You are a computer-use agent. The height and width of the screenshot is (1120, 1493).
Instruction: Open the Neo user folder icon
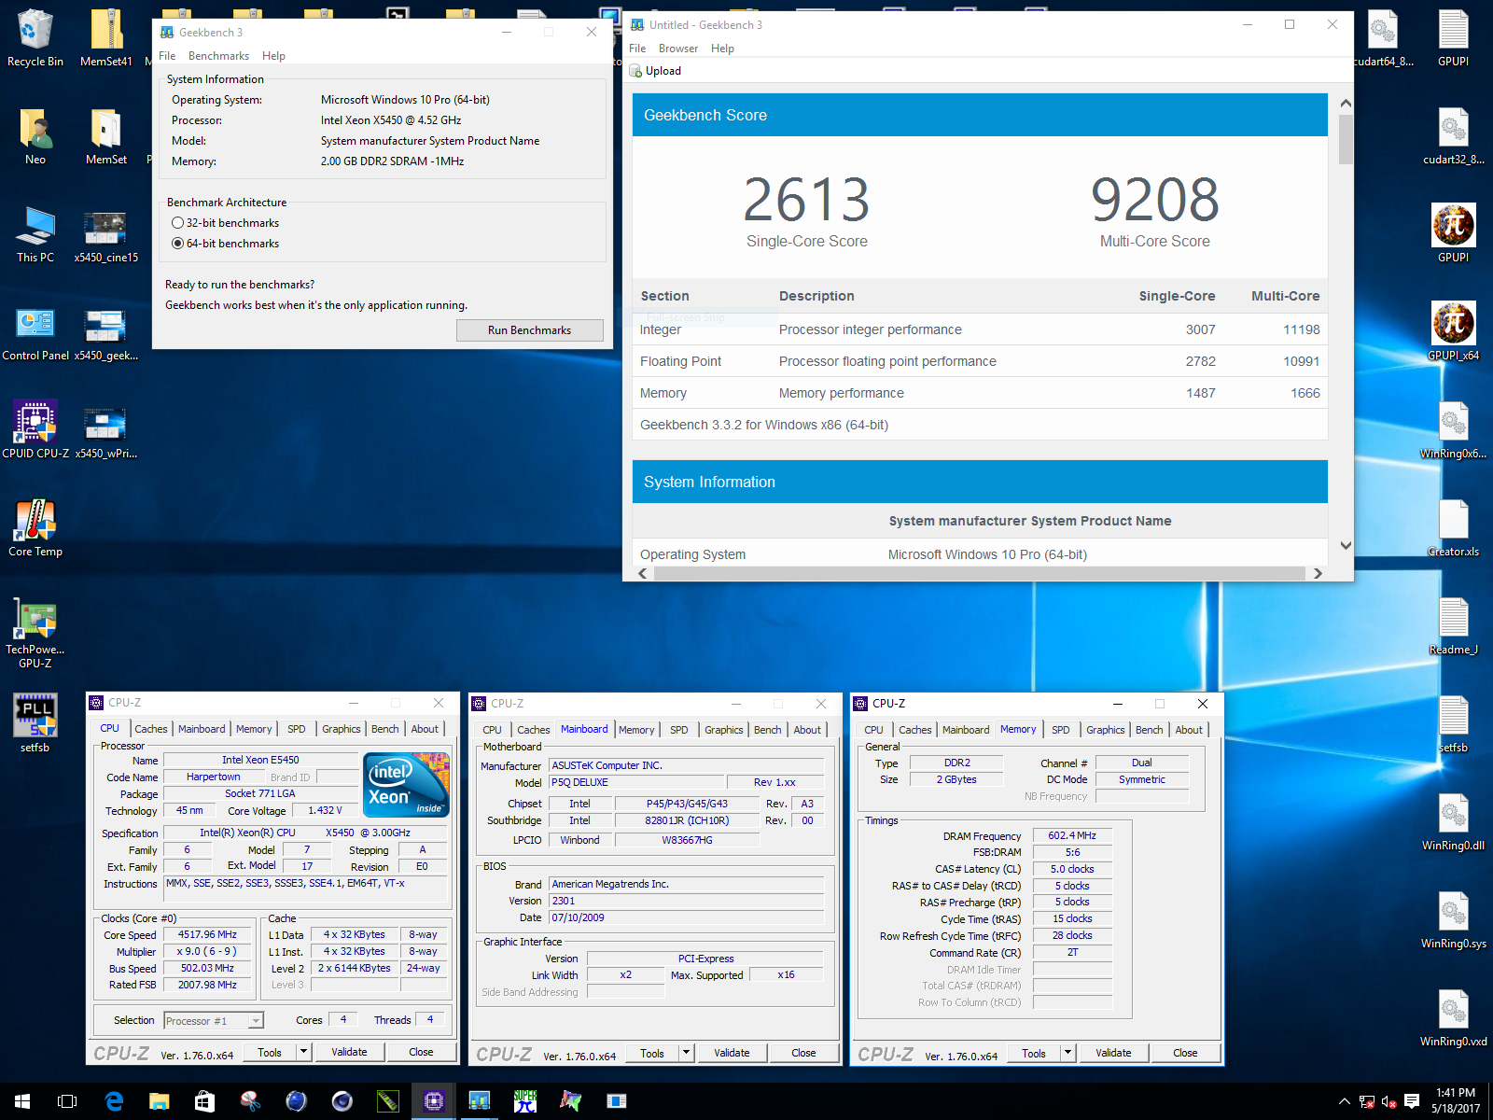35,137
